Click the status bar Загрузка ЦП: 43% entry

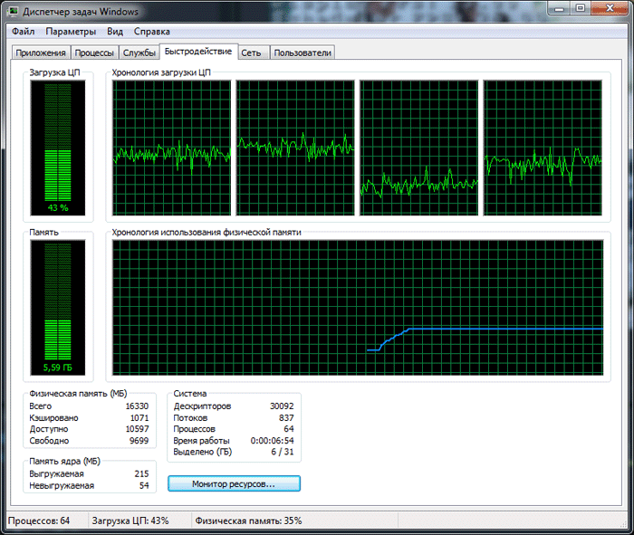130,521
